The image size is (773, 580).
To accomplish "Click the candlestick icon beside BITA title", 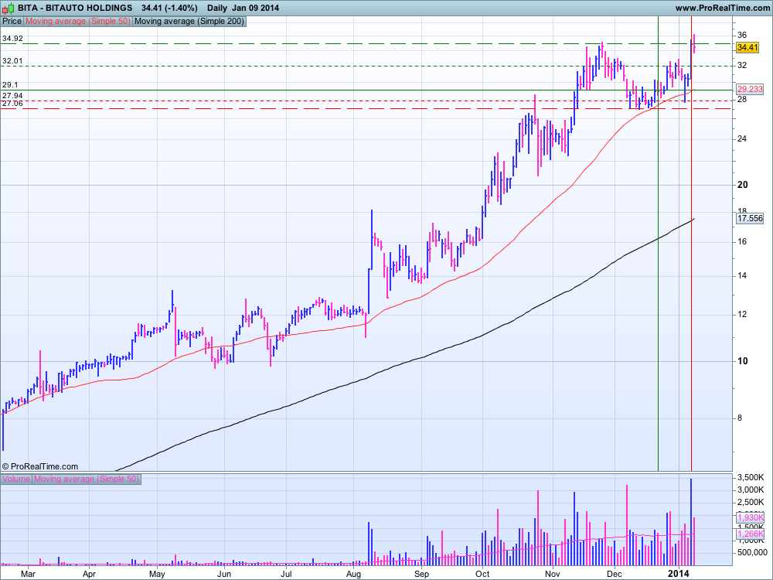I will (8, 8).
